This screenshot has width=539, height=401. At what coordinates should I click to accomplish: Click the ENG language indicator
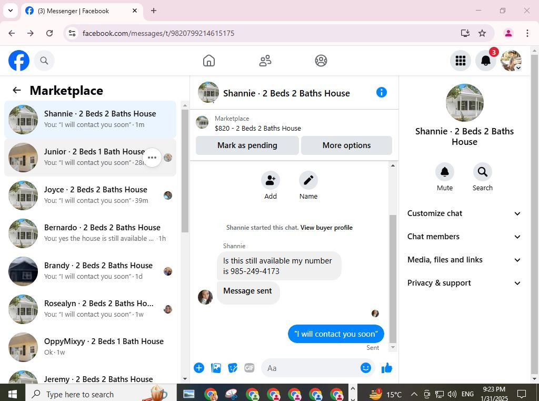(467, 394)
